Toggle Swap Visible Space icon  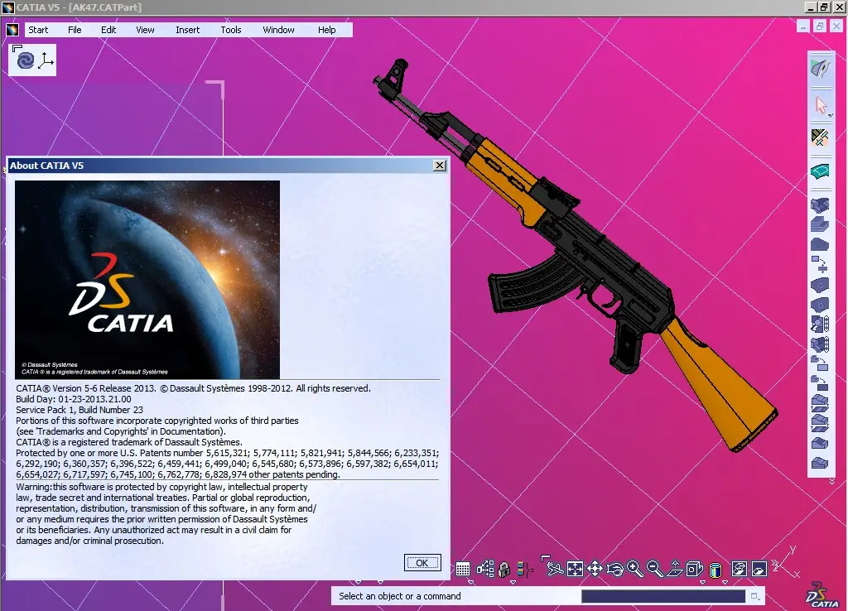click(x=759, y=569)
